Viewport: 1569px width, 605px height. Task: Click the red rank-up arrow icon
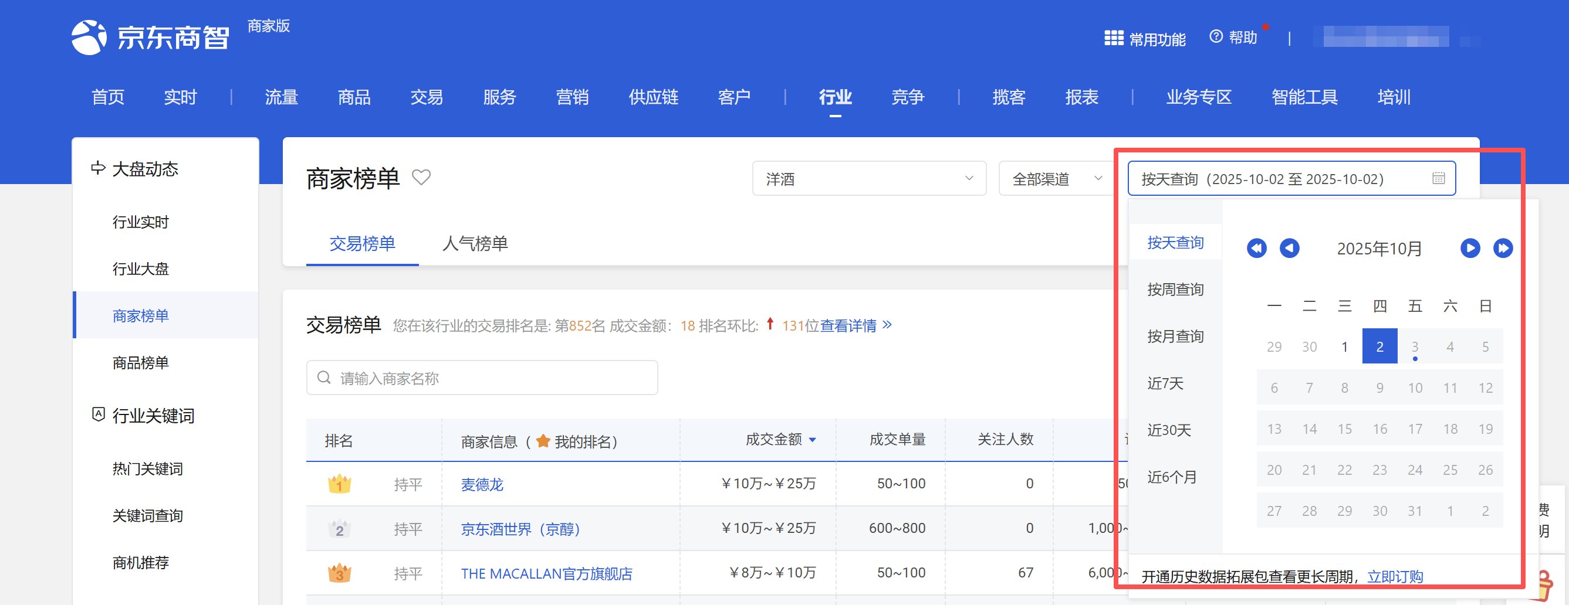pyautogui.click(x=770, y=324)
